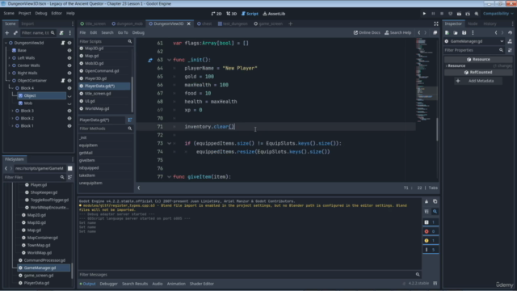
Task: Toggle standard messages filter in output
Action: tap(431, 222)
